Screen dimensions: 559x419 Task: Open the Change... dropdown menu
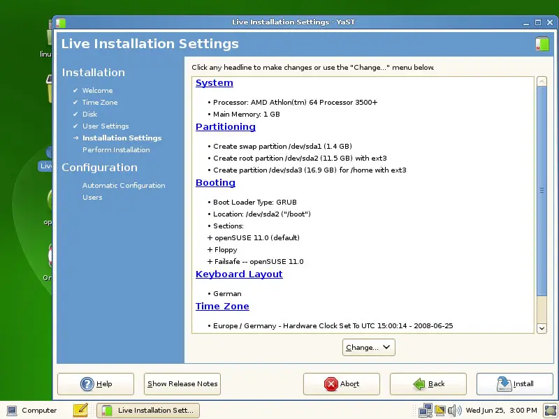coord(369,347)
